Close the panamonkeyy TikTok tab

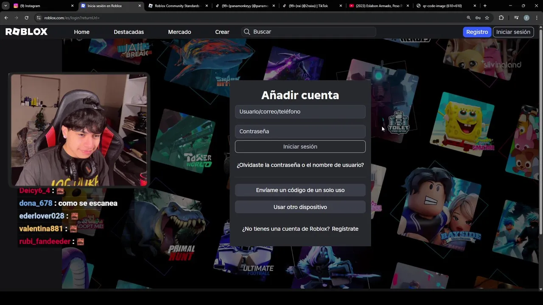pos(274,6)
